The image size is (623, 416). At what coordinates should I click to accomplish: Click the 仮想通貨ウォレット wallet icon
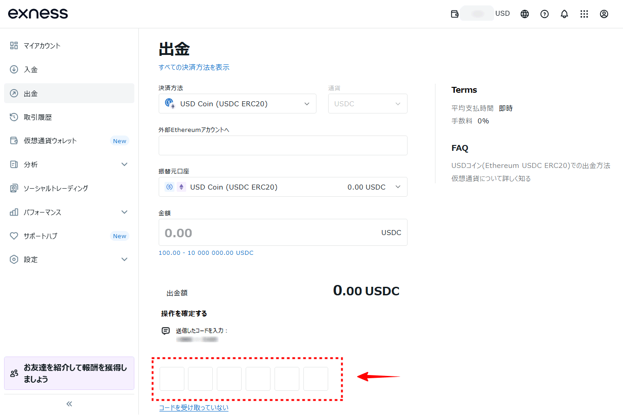coord(14,140)
